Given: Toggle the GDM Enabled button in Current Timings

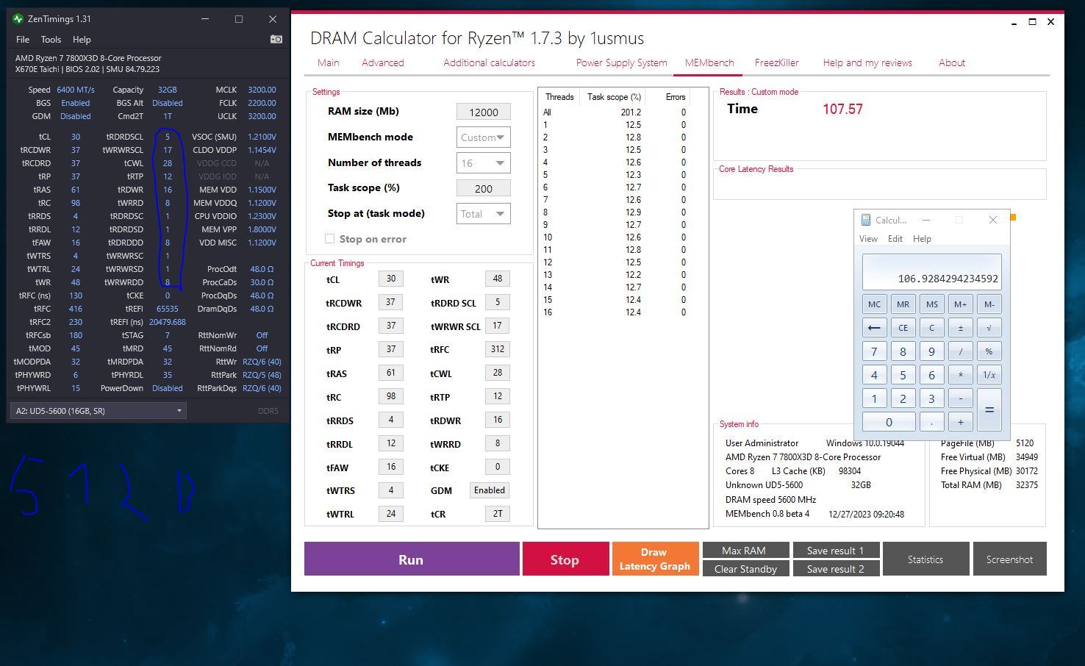Looking at the screenshot, I should click(x=490, y=490).
